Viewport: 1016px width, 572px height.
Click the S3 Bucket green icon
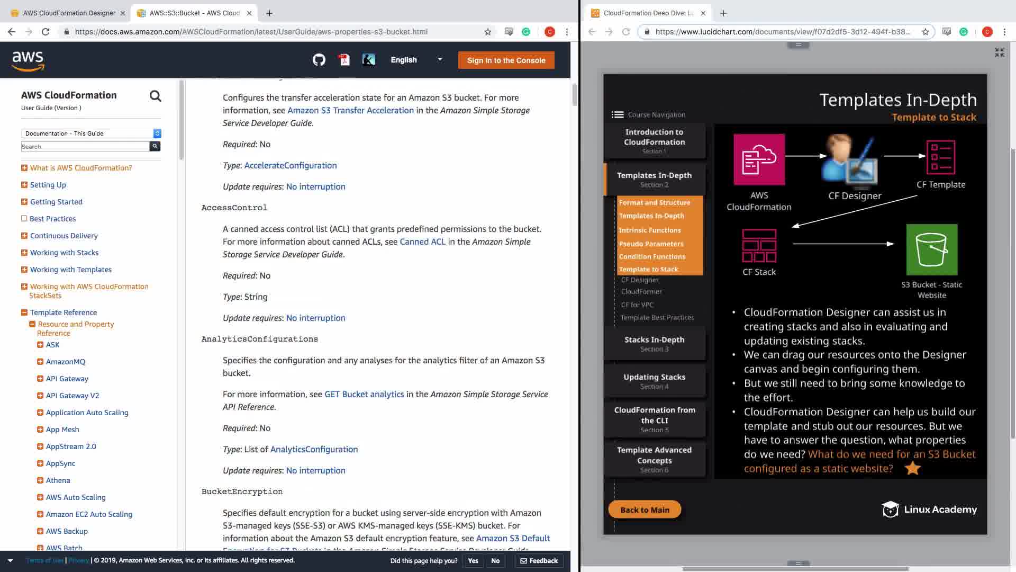click(931, 249)
